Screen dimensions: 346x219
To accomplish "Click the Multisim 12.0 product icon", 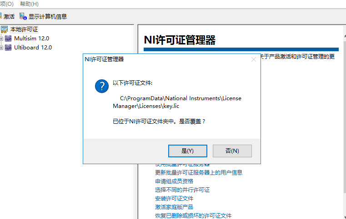I will coord(8,39).
